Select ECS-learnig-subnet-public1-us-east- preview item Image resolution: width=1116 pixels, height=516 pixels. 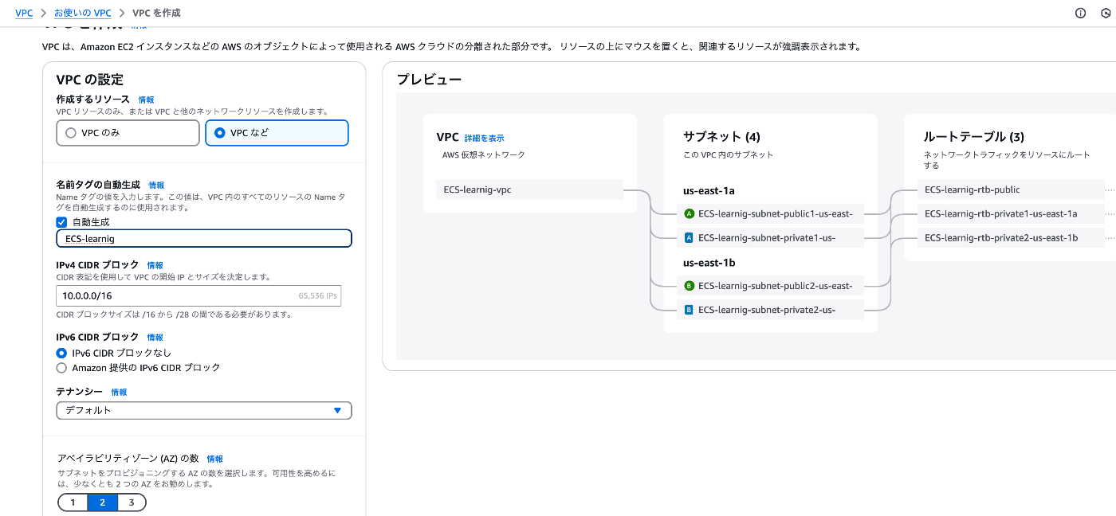point(771,213)
